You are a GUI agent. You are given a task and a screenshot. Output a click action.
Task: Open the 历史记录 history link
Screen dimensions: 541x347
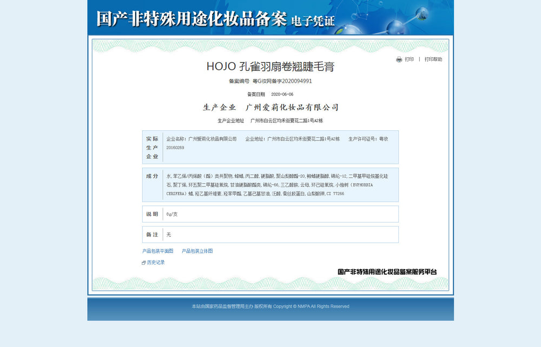[156, 262]
